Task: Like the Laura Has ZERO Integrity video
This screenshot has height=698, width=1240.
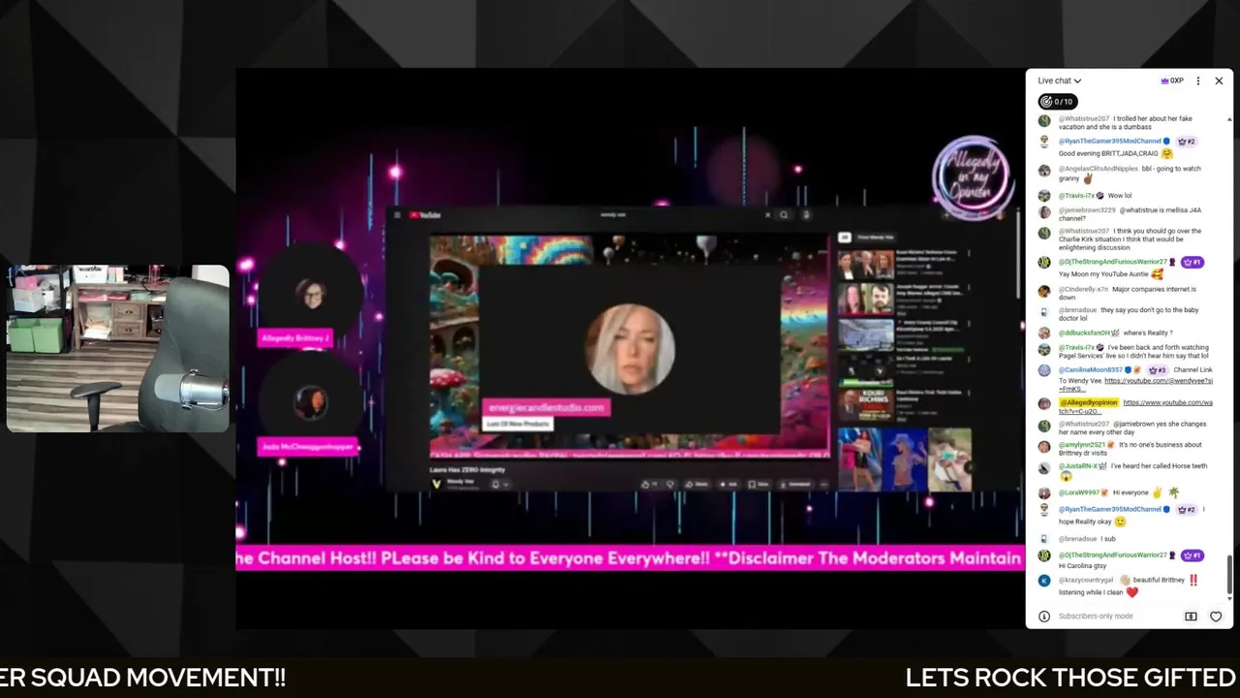Action: (x=649, y=484)
